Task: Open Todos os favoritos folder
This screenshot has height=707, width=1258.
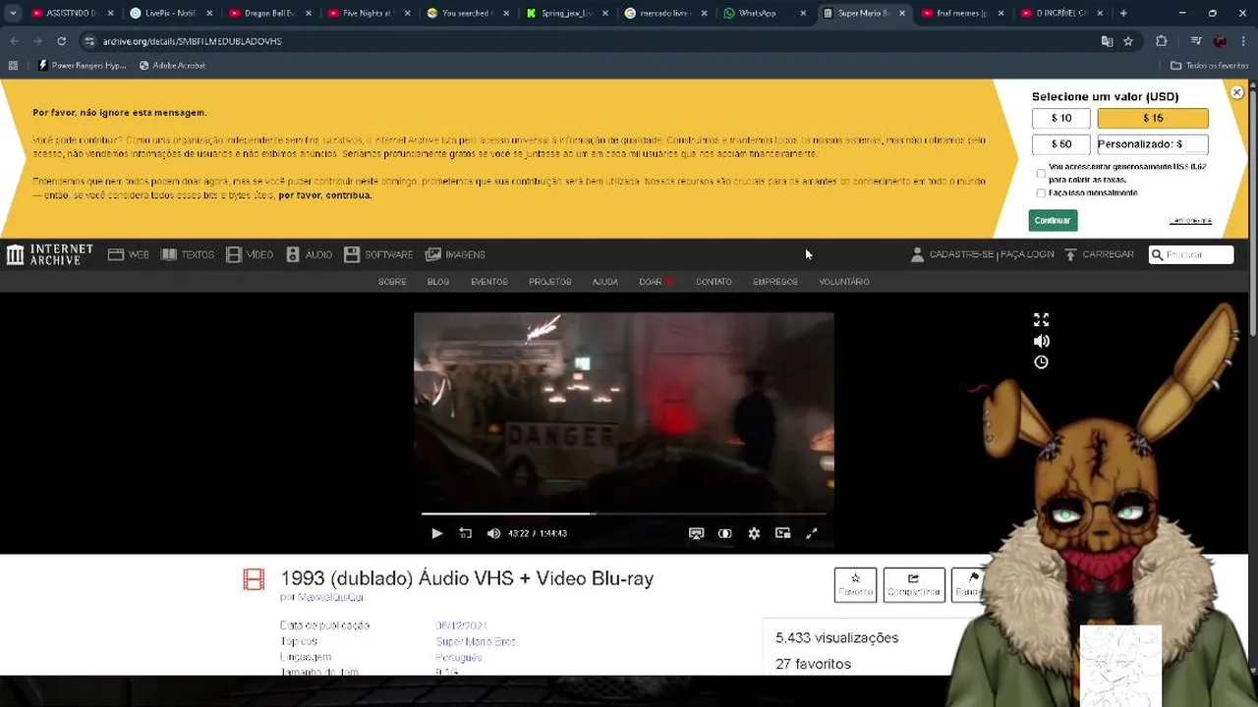Action: coord(1209,66)
